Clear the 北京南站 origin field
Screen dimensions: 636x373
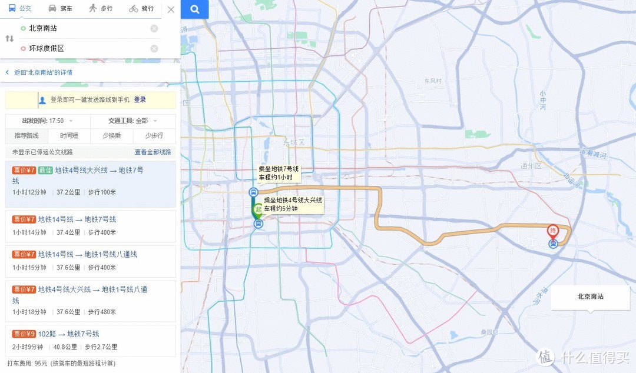click(x=154, y=28)
